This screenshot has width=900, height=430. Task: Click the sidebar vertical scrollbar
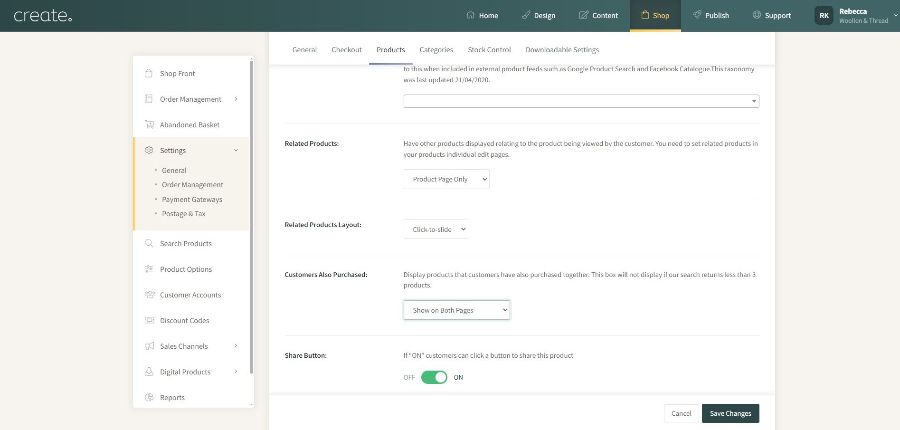tap(251, 217)
